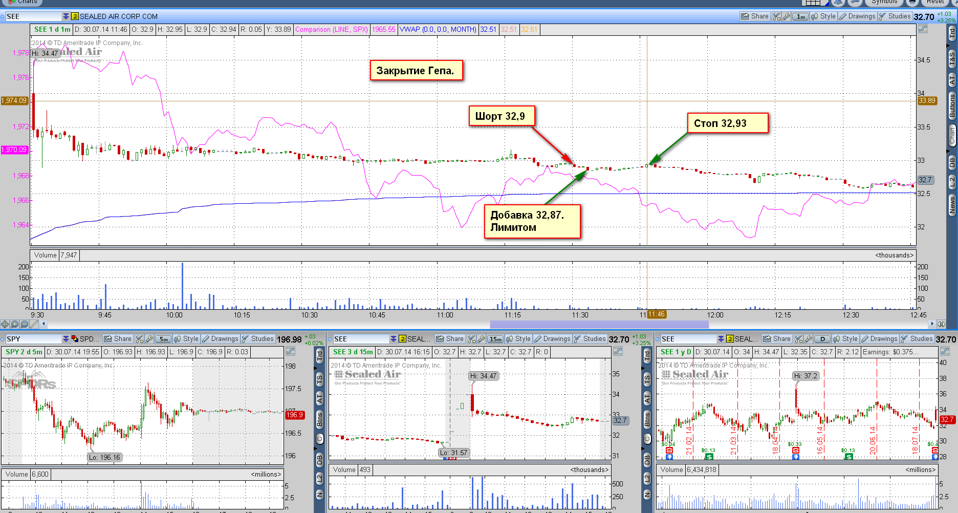Image resolution: width=958 pixels, height=513 pixels.
Task: Click zoom out magnifier below main chart
Action: (x=25, y=324)
